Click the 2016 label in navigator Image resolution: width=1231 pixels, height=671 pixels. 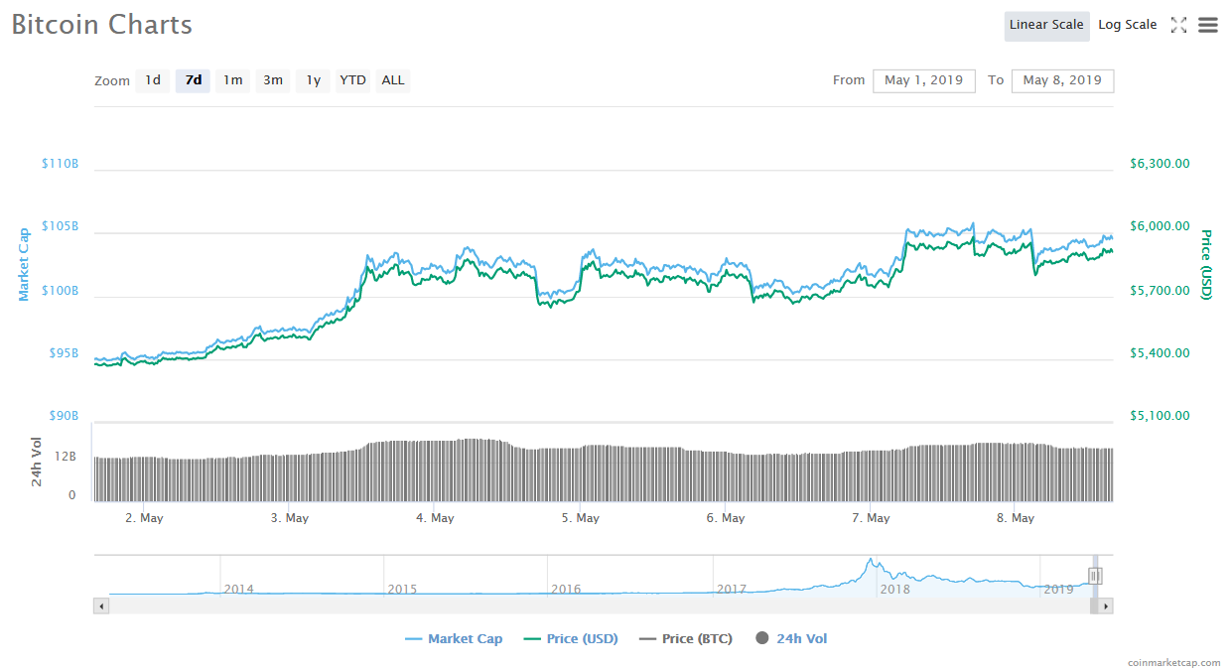566,589
